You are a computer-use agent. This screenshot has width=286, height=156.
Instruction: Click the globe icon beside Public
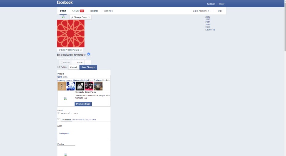click(58, 67)
